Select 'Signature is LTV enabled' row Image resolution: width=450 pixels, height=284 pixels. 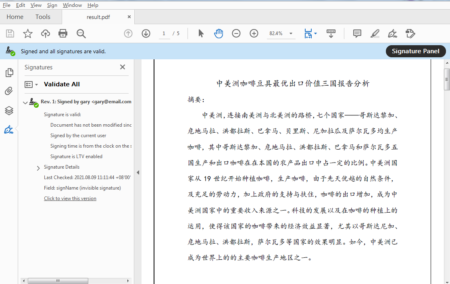coord(76,157)
